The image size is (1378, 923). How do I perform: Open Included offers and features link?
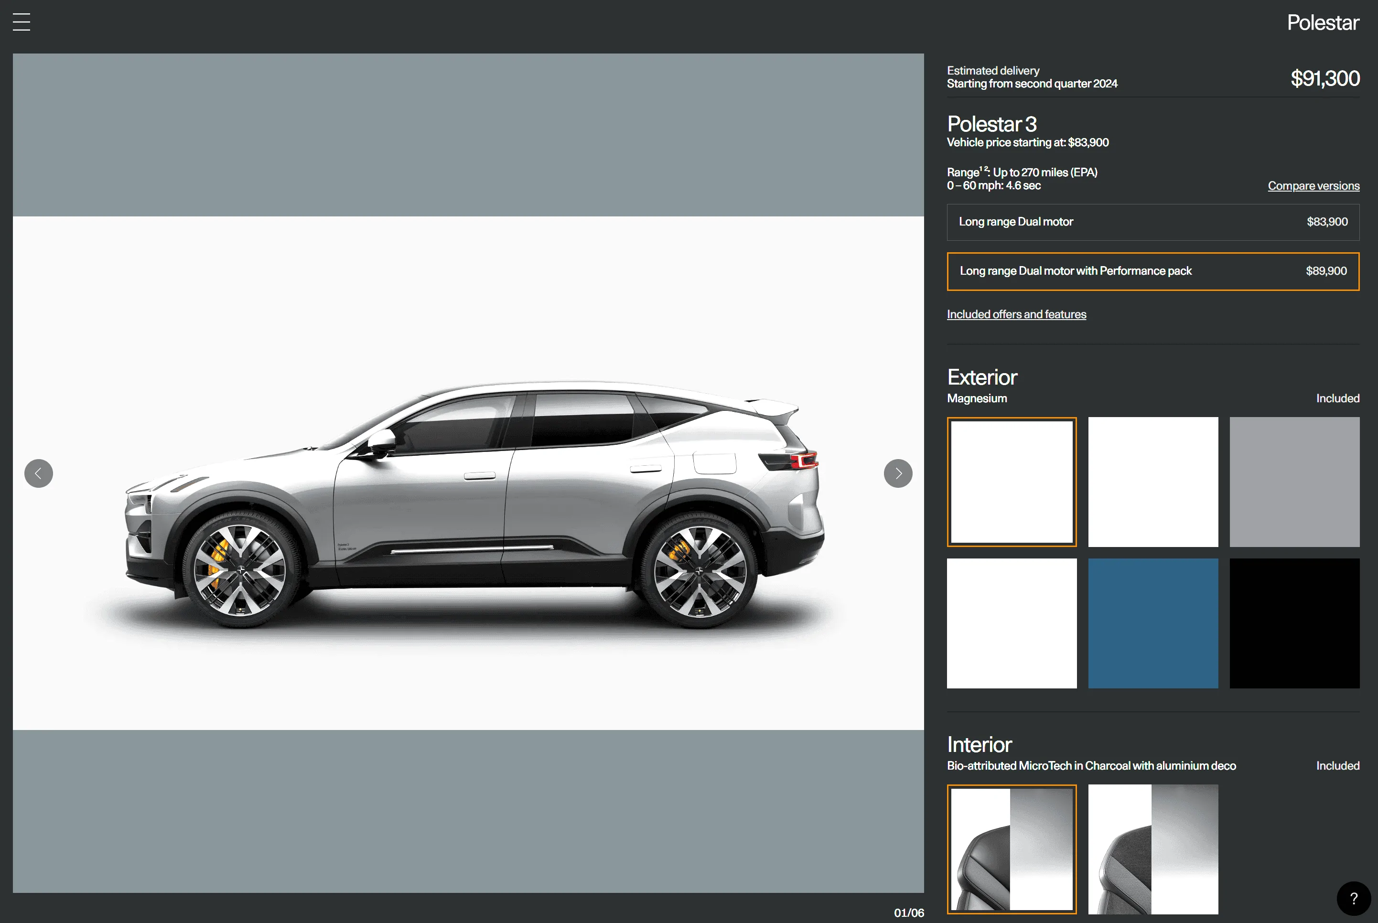click(1016, 314)
